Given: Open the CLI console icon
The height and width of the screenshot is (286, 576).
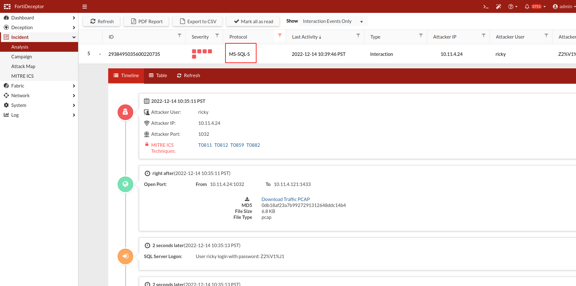Looking at the screenshot, I should 486,6.
